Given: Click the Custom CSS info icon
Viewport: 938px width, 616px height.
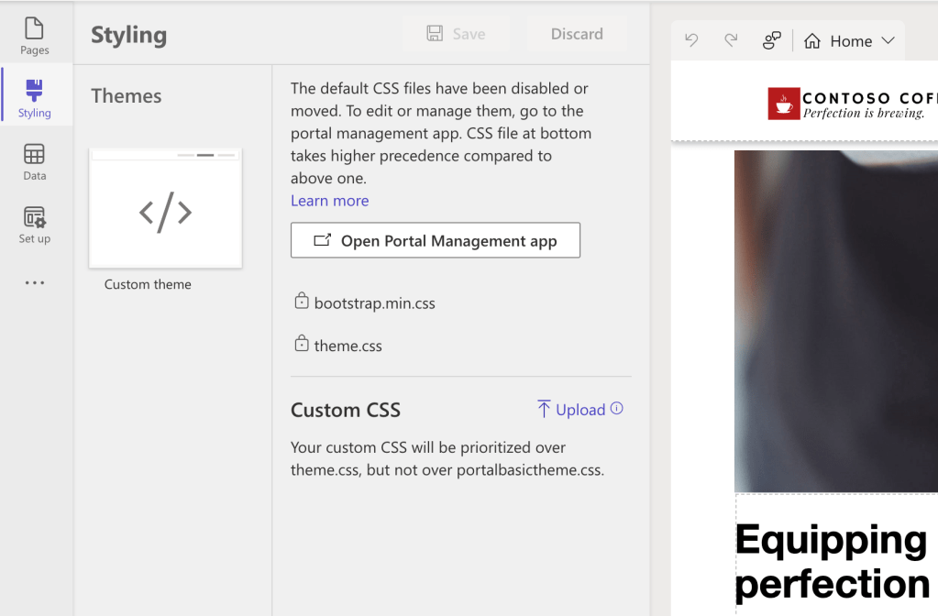Looking at the screenshot, I should click(617, 409).
